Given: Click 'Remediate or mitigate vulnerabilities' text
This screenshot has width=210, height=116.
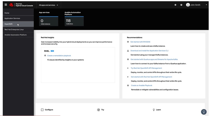Looking at the screenshot, I should (x=155, y=90).
